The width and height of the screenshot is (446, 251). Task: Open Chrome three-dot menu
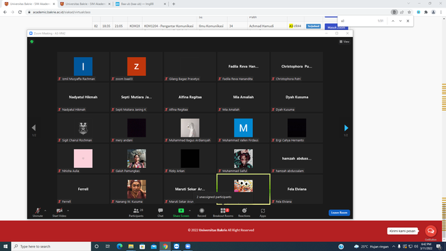tap(441, 13)
